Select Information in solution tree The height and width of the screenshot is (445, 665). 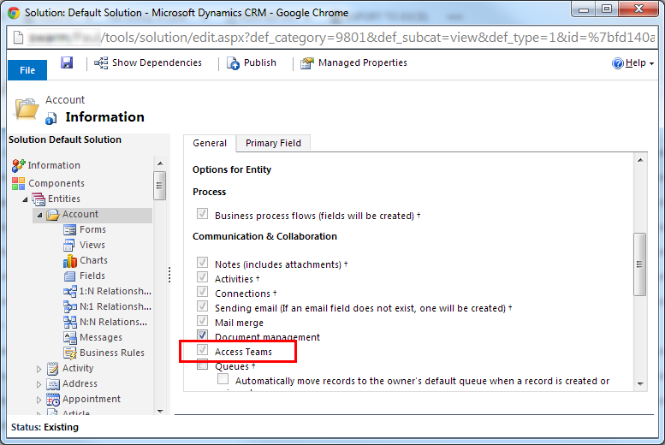click(x=53, y=165)
